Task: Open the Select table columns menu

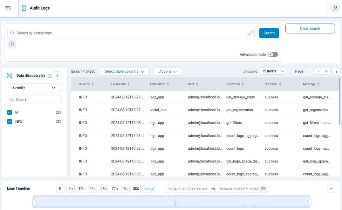Action: click(x=124, y=71)
